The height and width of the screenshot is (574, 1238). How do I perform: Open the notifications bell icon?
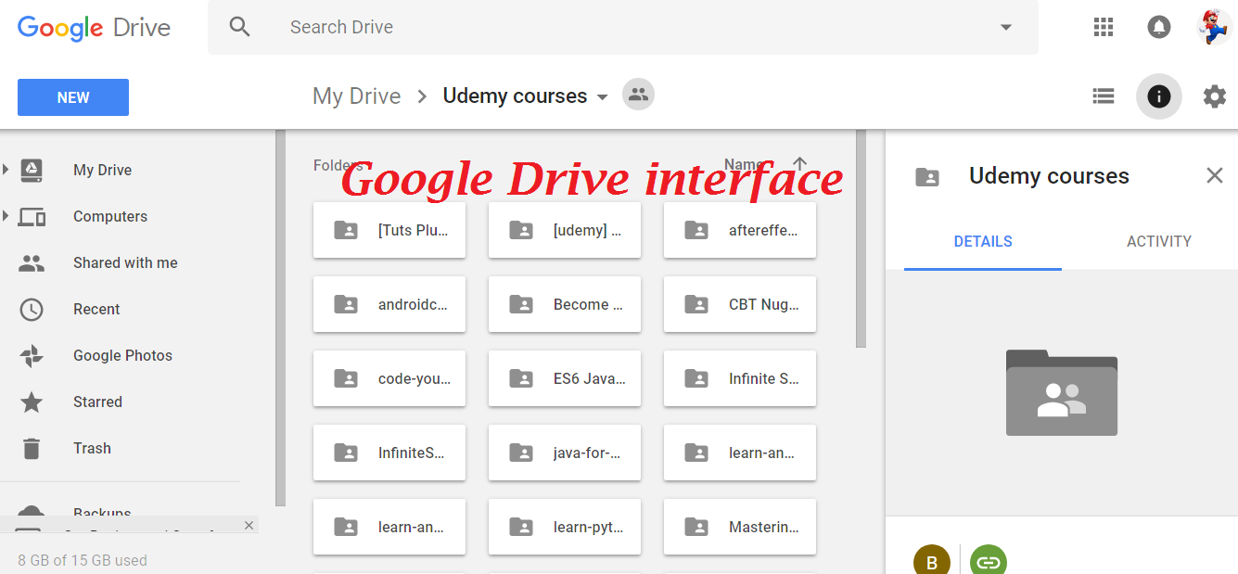pyautogui.click(x=1159, y=27)
